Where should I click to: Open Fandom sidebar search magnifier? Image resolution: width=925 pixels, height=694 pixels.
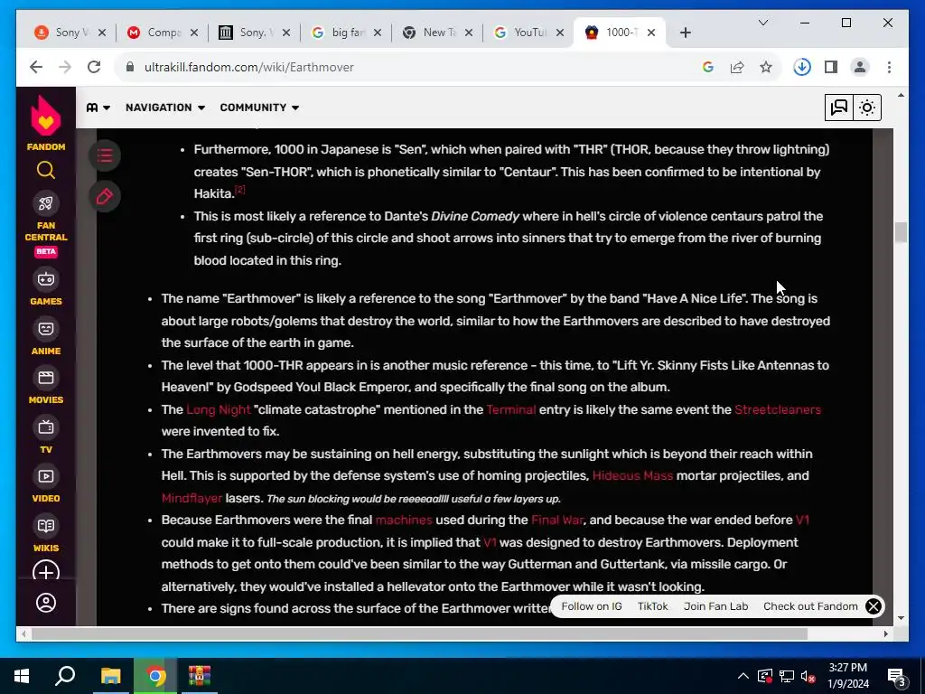point(46,171)
